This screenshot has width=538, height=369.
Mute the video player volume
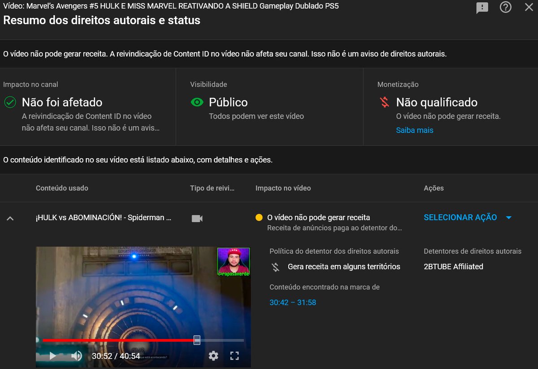(77, 356)
